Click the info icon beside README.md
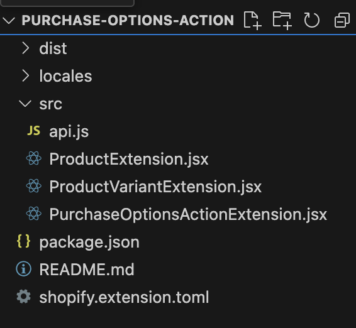 (x=24, y=269)
